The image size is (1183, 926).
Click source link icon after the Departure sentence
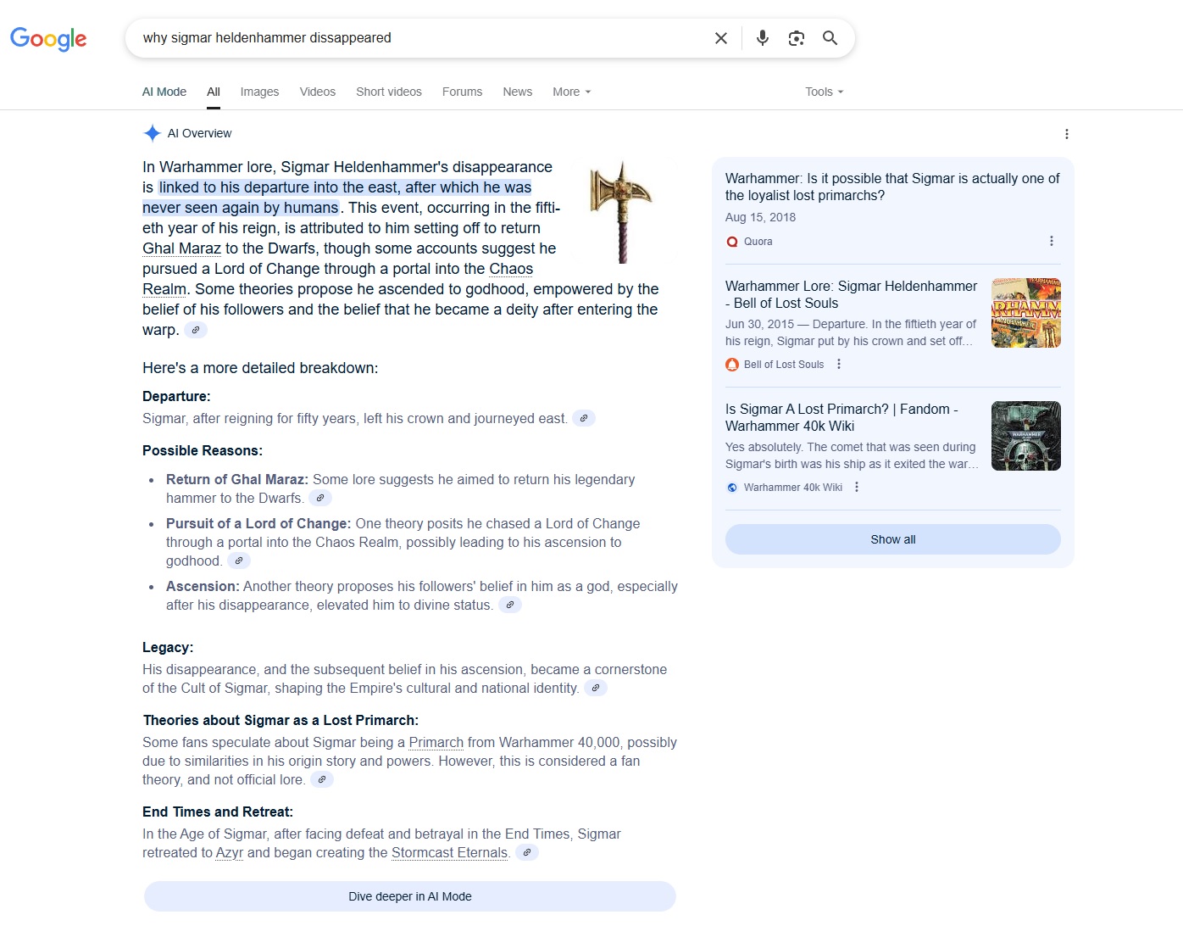[584, 418]
